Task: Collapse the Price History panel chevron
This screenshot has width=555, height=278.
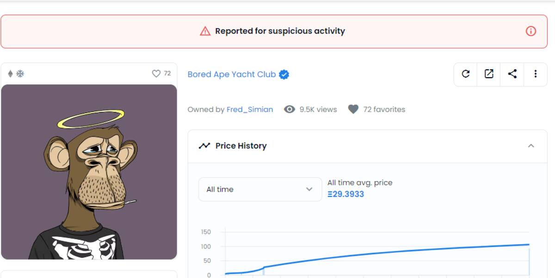Action: coord(531,146)
